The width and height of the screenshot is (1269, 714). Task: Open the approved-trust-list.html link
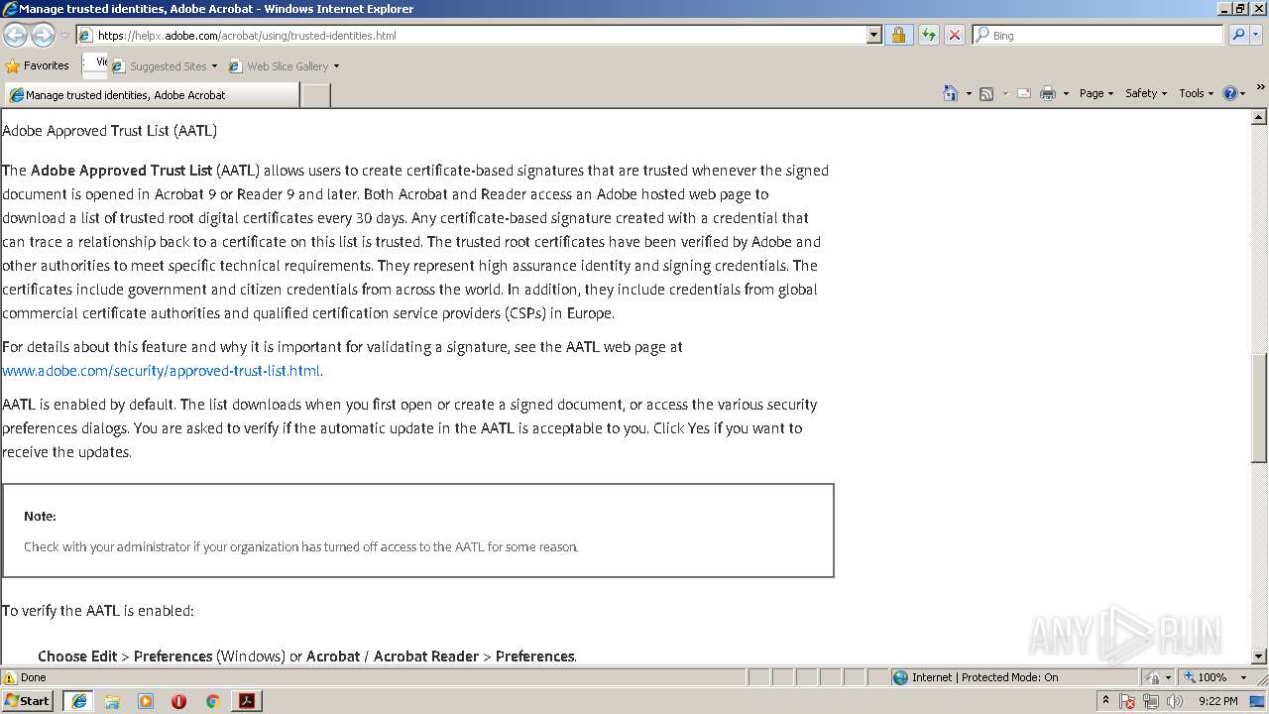point(161,371)
